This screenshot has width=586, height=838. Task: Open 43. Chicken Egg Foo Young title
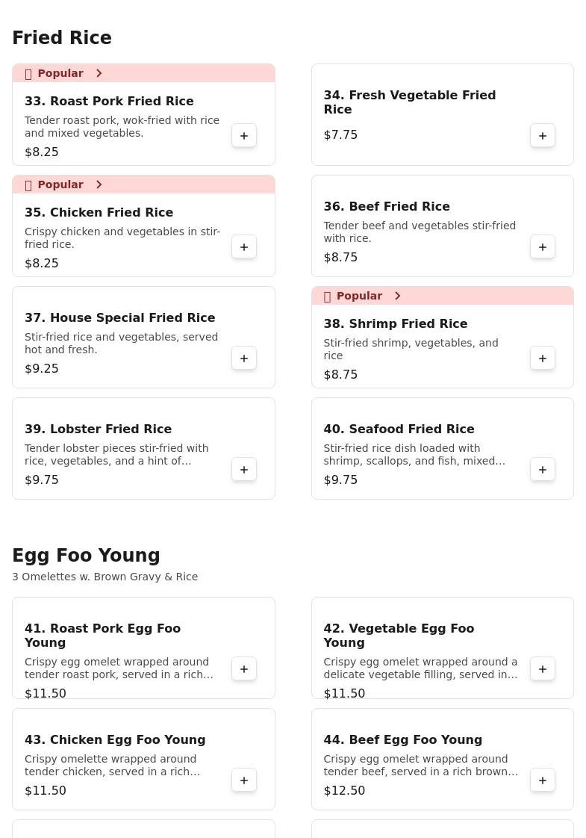tap(115, 739)
